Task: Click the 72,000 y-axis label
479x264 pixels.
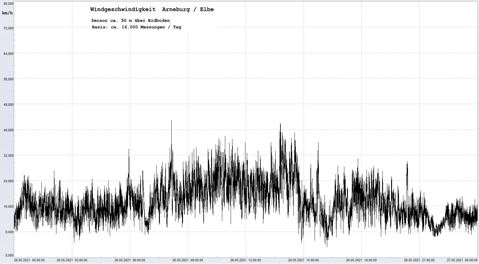Action: pyautogui.click(x=8, y=28)
